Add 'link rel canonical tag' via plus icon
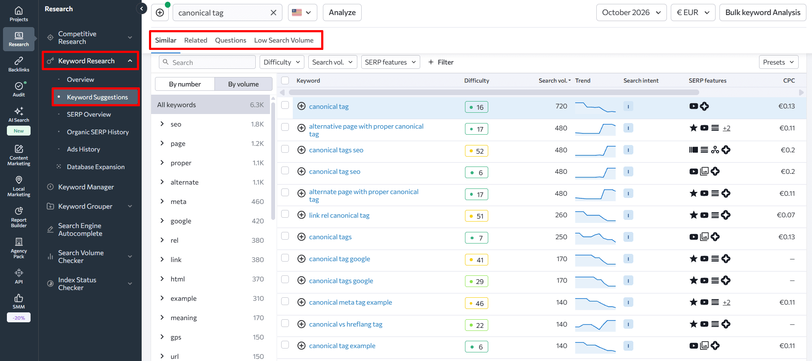The width and height of the screenshot is (812, 361). click(301, 215)
